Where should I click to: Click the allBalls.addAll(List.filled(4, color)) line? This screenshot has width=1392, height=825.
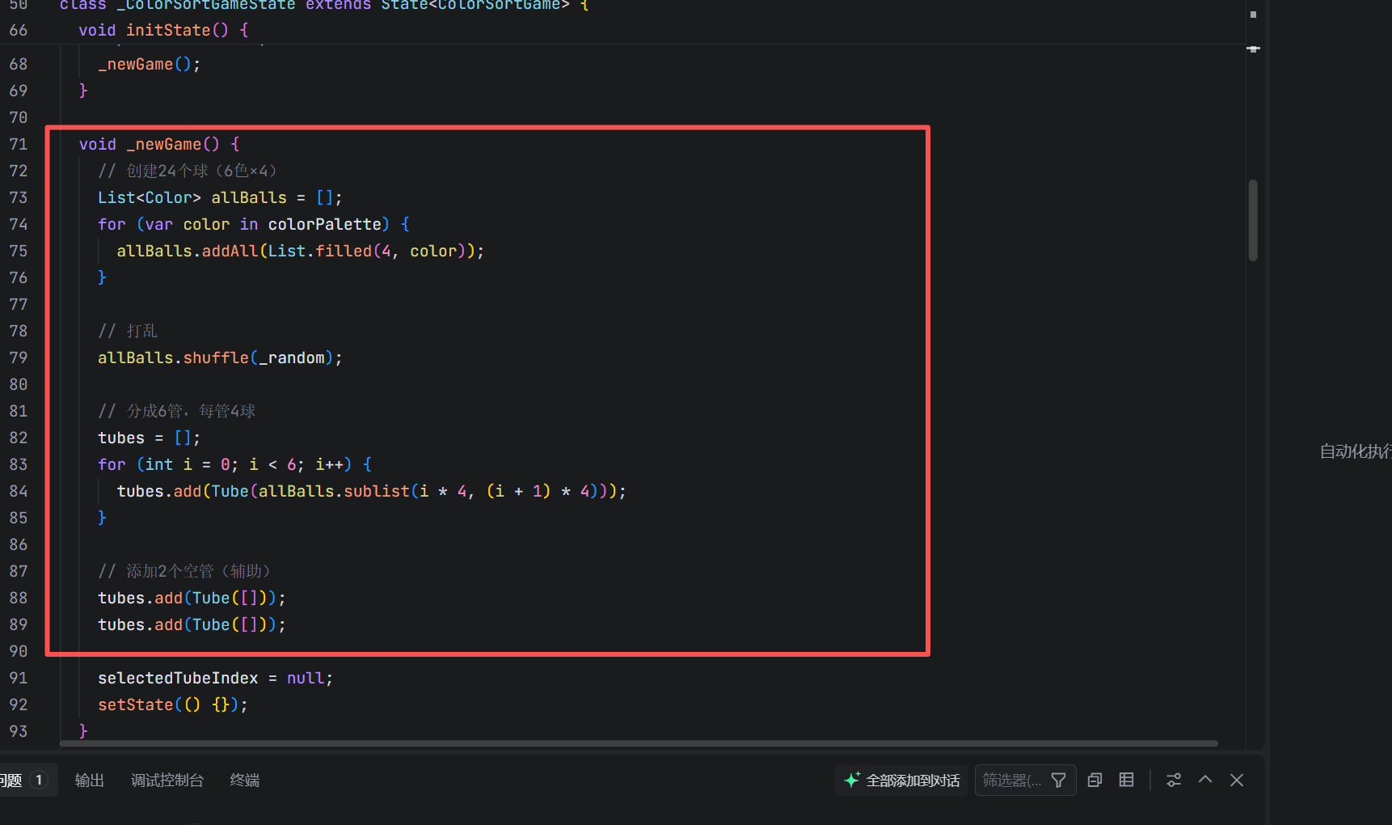300,251
